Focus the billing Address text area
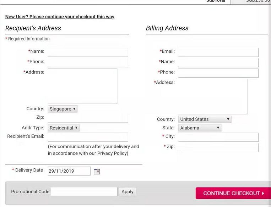The height and width of the screenshot is (207, 271). (x=213, y=96)
